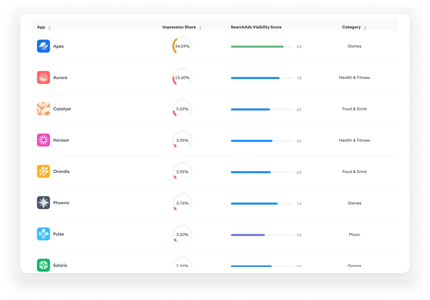The image size is (430, 300).
Task: Open the Phoenix app name link
Action: 61,203
